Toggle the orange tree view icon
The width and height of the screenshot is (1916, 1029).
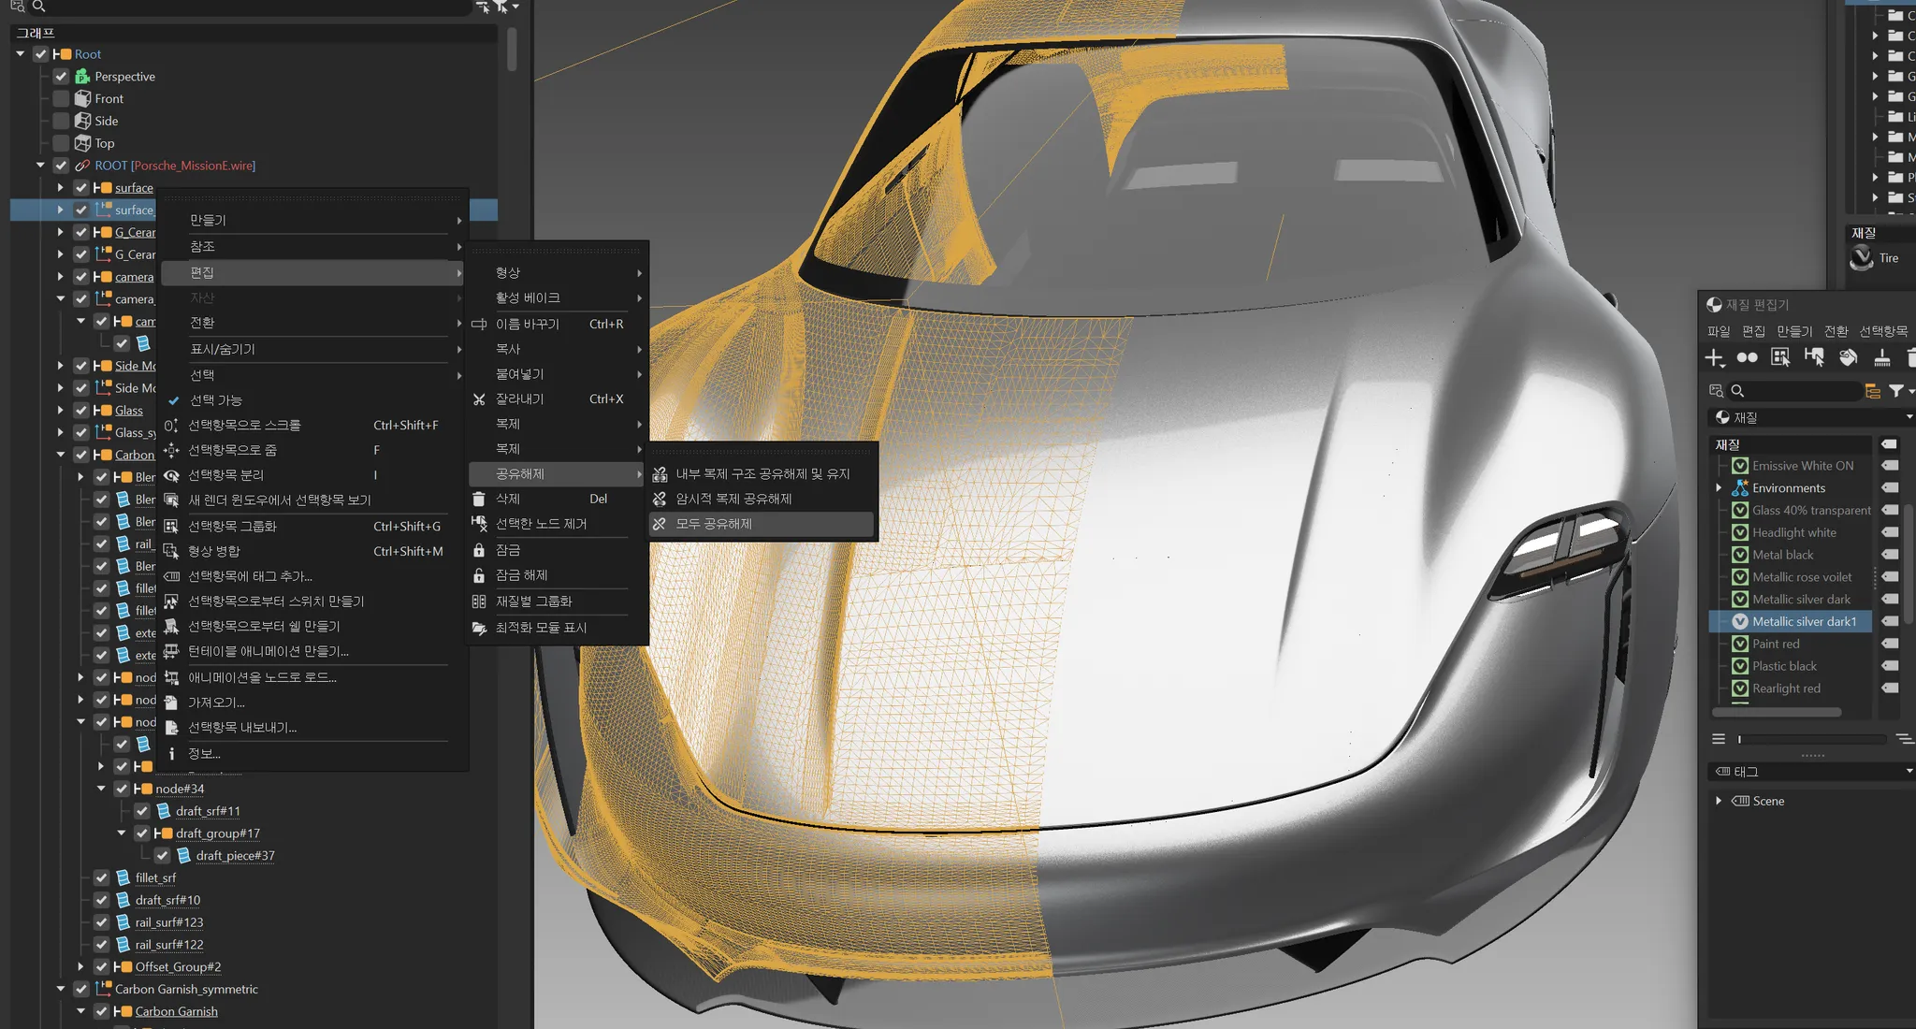pos(1872,391)
